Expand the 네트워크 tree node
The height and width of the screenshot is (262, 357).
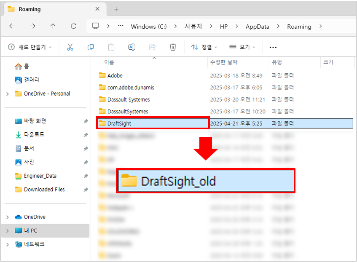[8, 244]
